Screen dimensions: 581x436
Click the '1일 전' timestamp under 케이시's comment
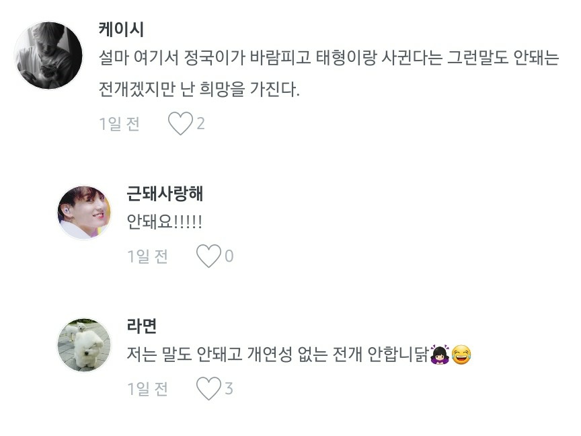[119, 124]
